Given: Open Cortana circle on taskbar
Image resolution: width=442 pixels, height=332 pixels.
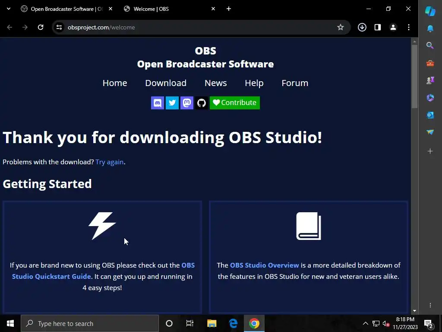Looking at the screenshot, I should (x=169, y=323).
